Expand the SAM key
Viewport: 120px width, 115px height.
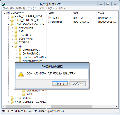[x=12, y=32]
